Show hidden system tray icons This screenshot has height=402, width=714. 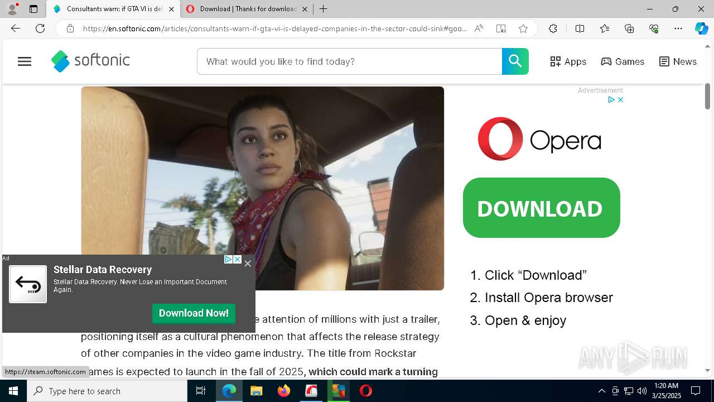pyautogui.click(x=601, y=391)
